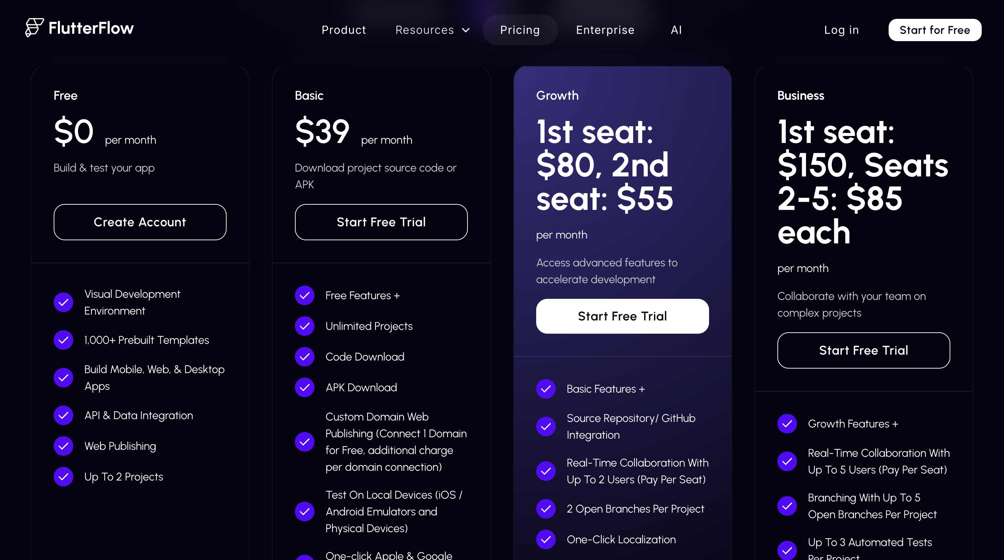Click checkmark icon beside Web Publishing
Screen dimensions: 1004x560
pos(63,446)
